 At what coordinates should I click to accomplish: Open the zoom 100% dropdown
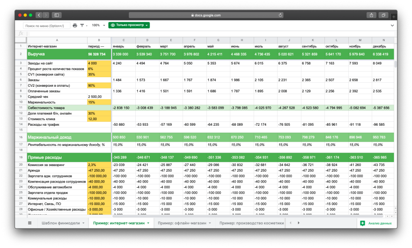coord(97,26)
